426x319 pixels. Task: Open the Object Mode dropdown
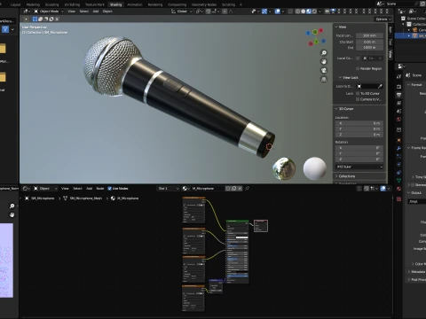pyautogui.click(x=49, y=12)
